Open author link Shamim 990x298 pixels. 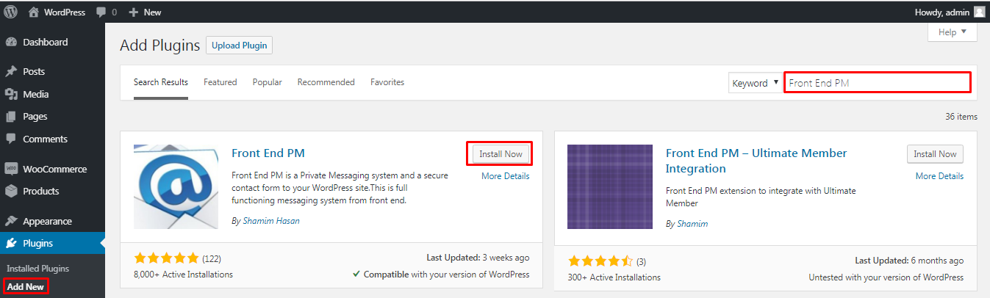692,224
